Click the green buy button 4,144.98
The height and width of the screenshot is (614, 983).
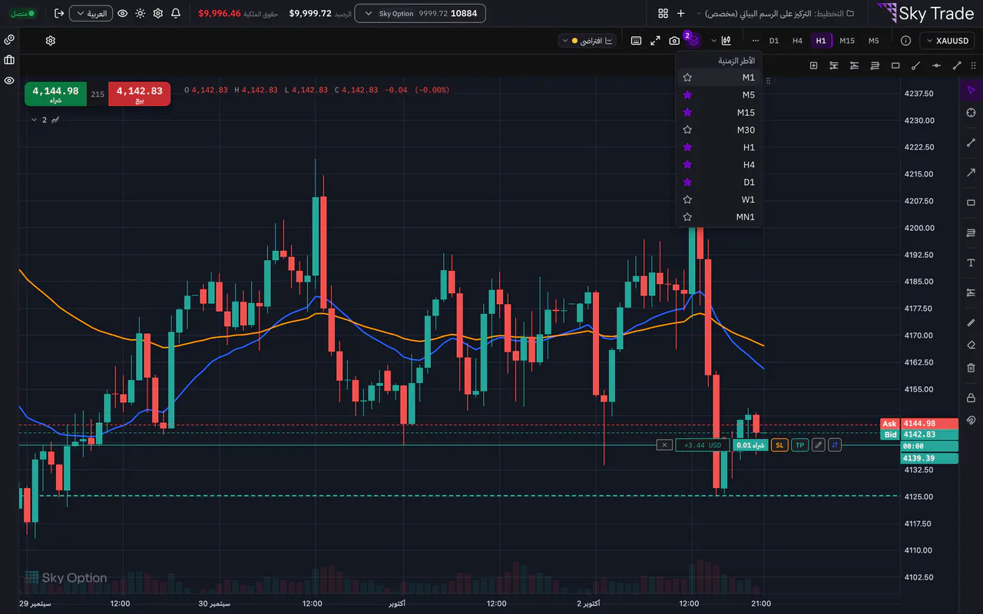55,94
